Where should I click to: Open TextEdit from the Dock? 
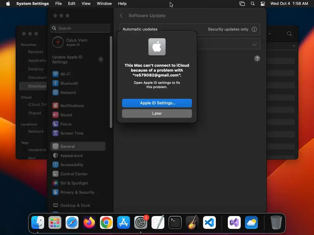(158, 222)
